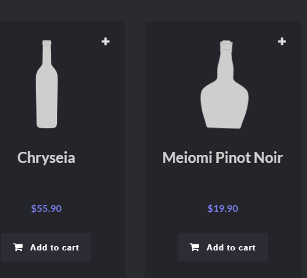Select the wide Meiomi bottle silhouette image
307x278 pixels.
224,85
